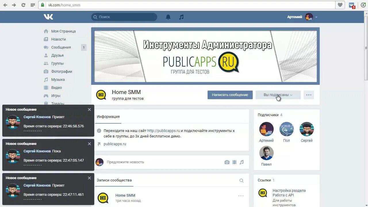Open subscriber Артемий avatar
This screenshot has height=207, width=368.
(x=267, y=129)
